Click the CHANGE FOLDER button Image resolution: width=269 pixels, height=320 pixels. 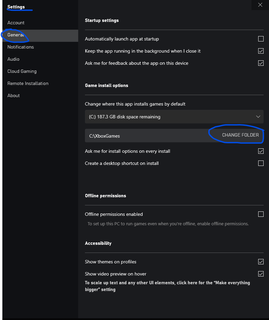(240, 135)
